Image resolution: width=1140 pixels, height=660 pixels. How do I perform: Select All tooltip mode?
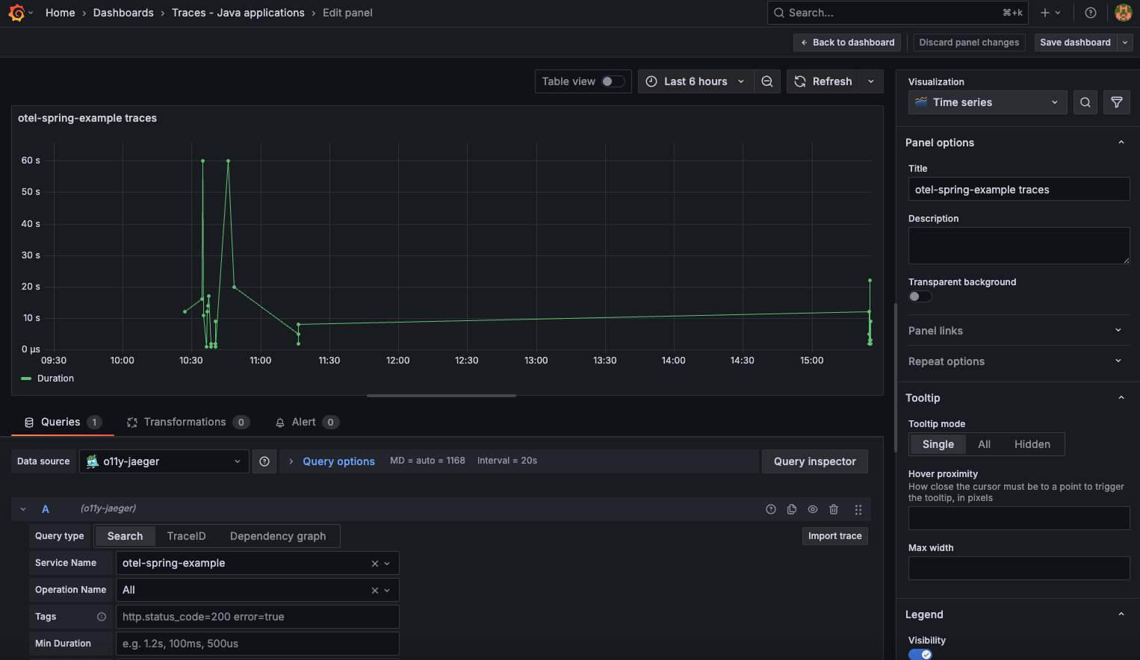tap(984, 444)
